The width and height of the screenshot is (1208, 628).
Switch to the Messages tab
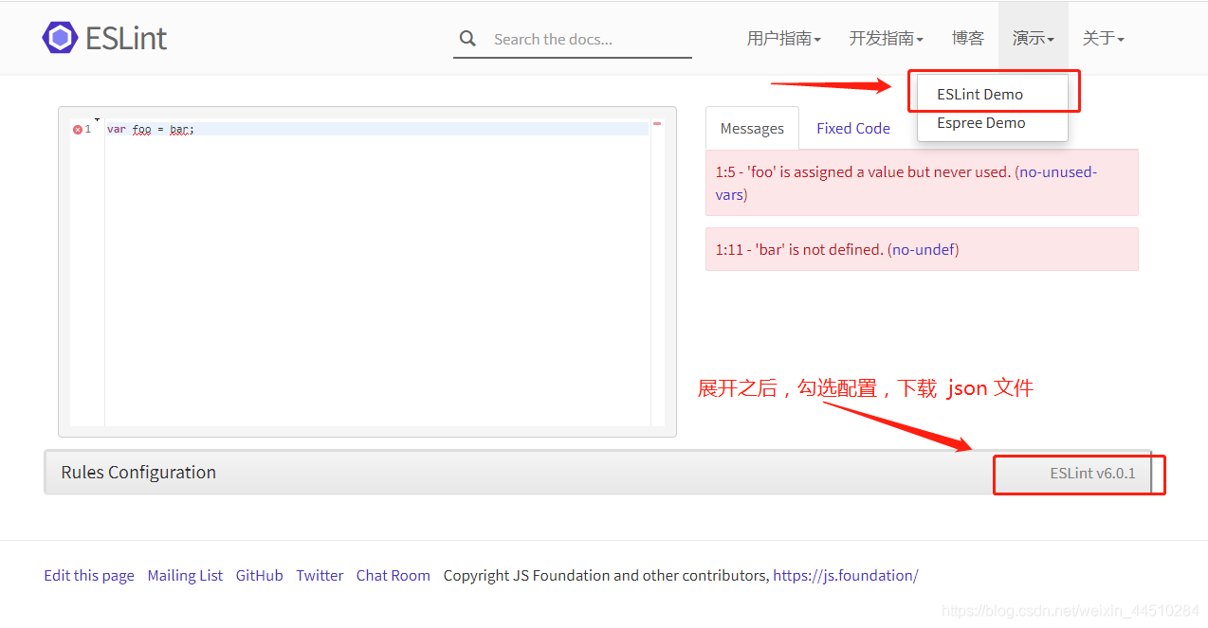pyautogui.click(x=752, y=128)
